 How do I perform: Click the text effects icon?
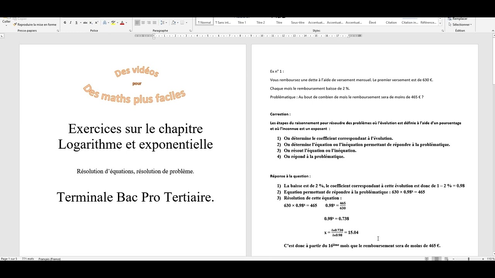pos(105,23)
